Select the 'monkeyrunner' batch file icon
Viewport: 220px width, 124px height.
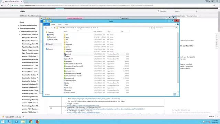tap(65, 93)
